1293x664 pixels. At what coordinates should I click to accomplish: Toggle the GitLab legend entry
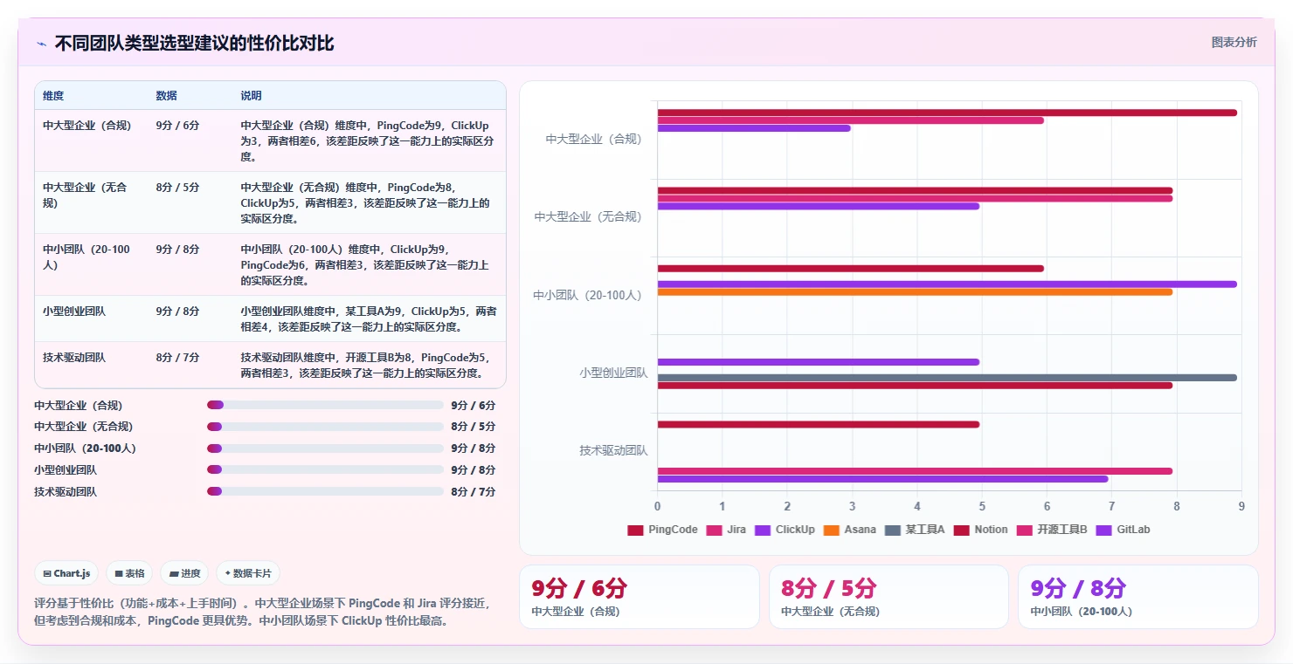click(x=1123, y=530)
